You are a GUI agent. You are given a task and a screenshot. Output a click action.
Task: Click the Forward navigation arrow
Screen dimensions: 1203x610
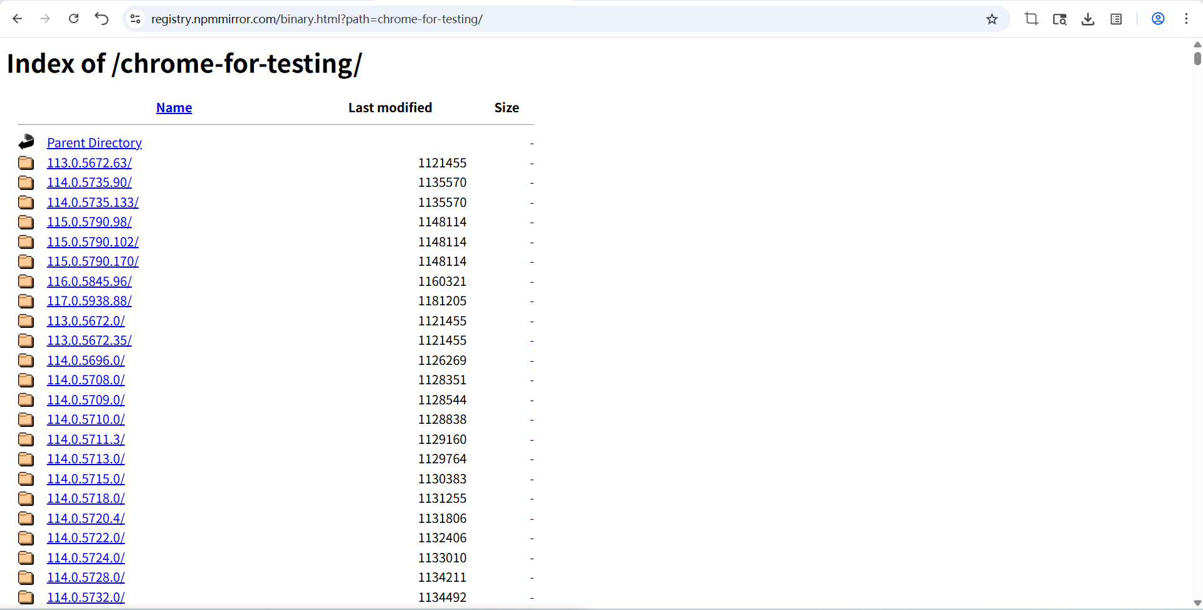point(45,19)
